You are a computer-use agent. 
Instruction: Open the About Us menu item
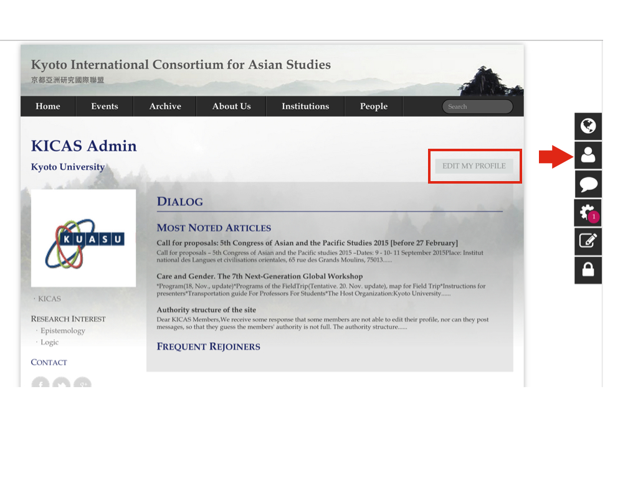click(232, 106)
